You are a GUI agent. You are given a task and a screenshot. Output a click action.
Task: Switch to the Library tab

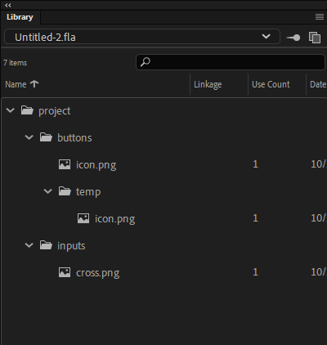tap(20, 17)
